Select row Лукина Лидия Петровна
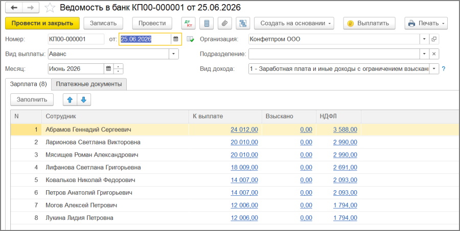460x231 pixels. (x=235, y=218)
